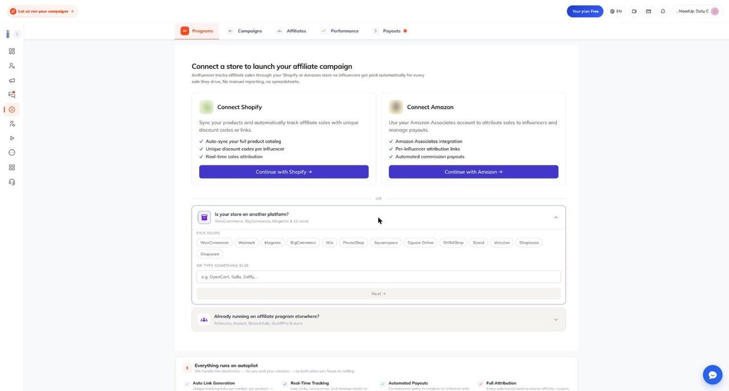Open the headset support icon in sidebar
The height and width of the screenshot is (391, 729).
point(12,182)
